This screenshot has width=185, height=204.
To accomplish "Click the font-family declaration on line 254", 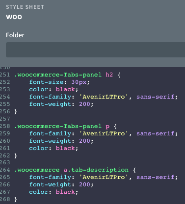I will click(104, 97).
